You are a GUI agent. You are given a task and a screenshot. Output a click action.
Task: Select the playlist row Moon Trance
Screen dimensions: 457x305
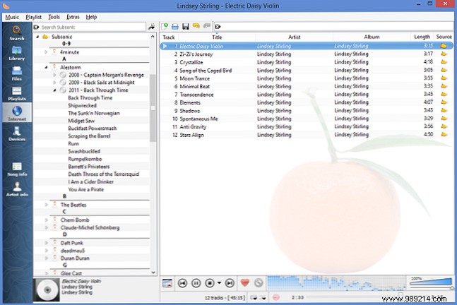[x=307, y=78]
